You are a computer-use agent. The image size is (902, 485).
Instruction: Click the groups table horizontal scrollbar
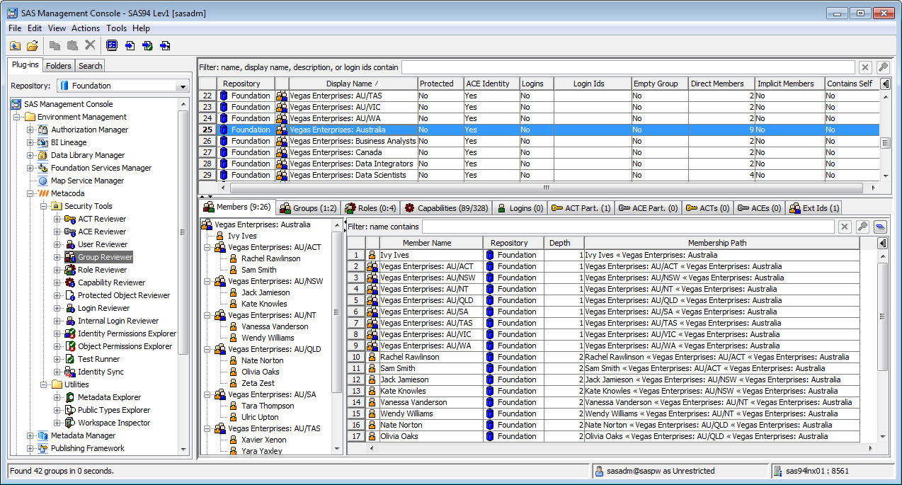point(546,188)
